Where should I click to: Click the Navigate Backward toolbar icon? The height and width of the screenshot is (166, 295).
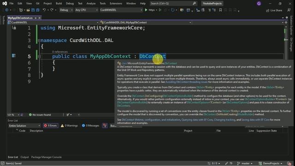(x=6, y=10)
